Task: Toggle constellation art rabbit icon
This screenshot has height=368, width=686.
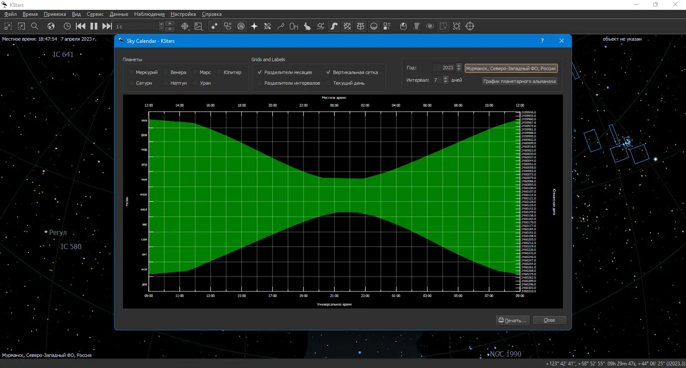Action: 307,26
